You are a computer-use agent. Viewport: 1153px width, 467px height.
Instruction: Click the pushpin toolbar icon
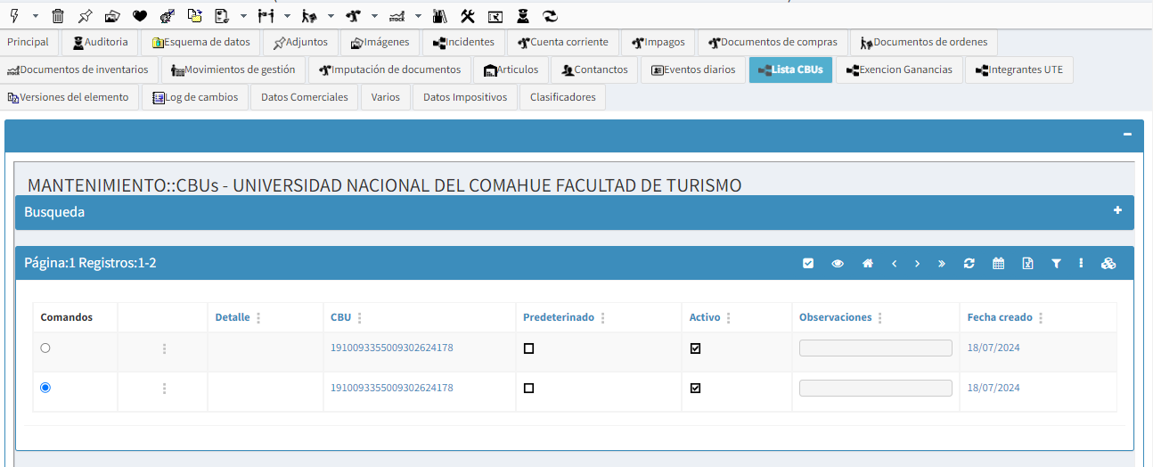click(x=85, y=16)
